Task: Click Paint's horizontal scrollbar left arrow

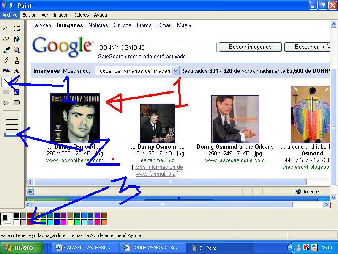Action: (28, 204)
